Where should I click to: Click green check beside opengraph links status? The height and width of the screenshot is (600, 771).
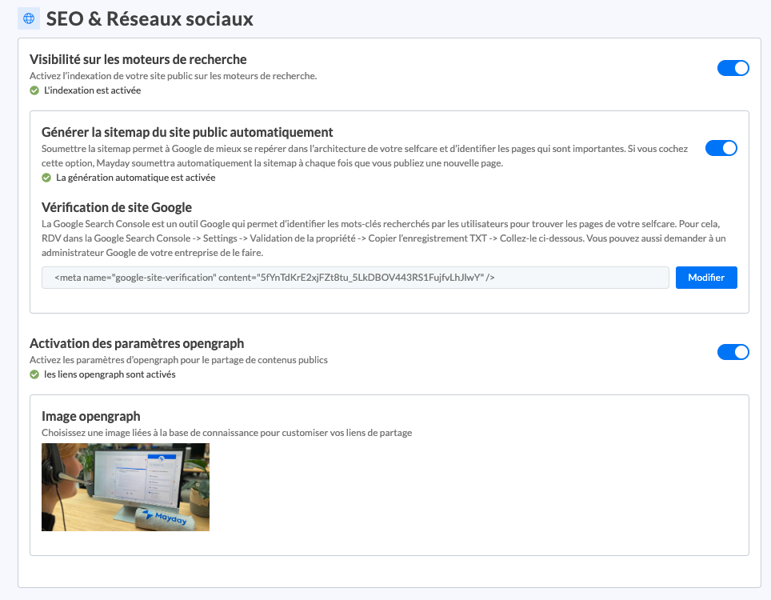[34, 374]
